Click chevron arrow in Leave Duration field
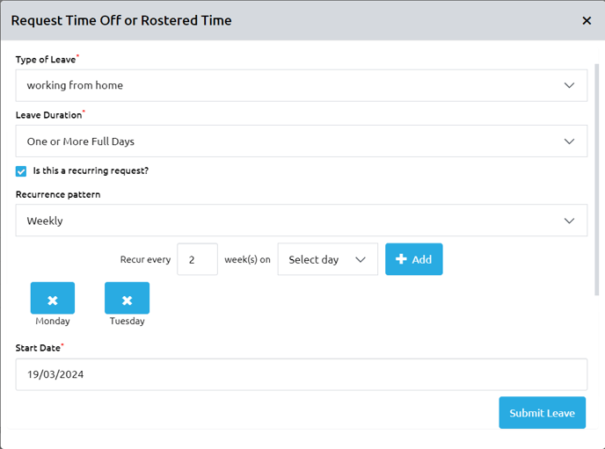Screen dimensions: 605x449 569,141
